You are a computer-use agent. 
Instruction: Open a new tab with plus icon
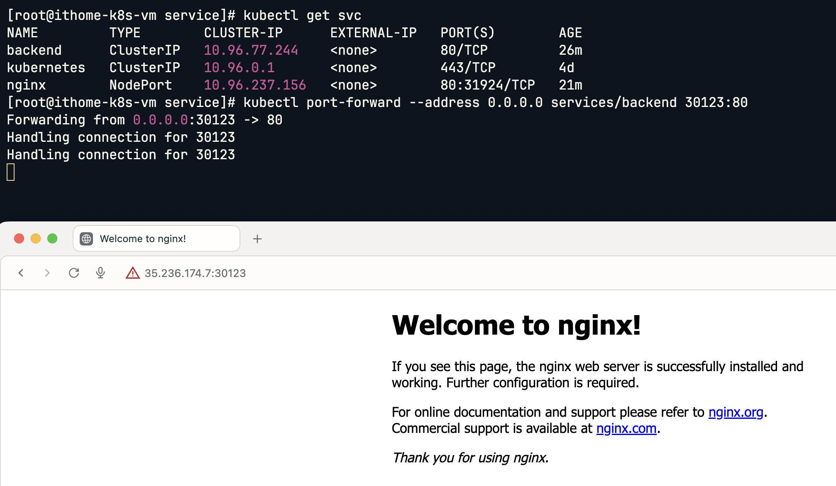click(x=257, y=239)
